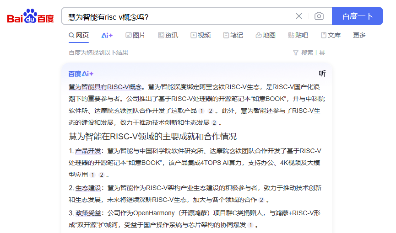Click the 百度一下 search button
396x233 pixels.
(358, 16)
